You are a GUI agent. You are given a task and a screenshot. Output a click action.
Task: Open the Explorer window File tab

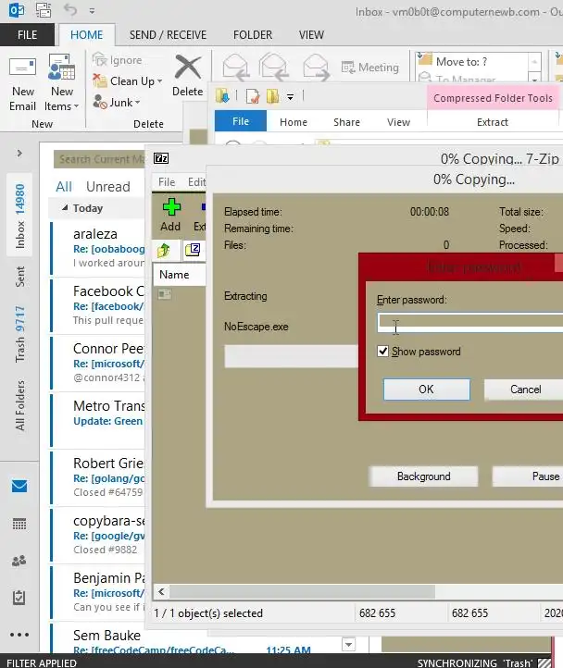(x=241, y=121)
